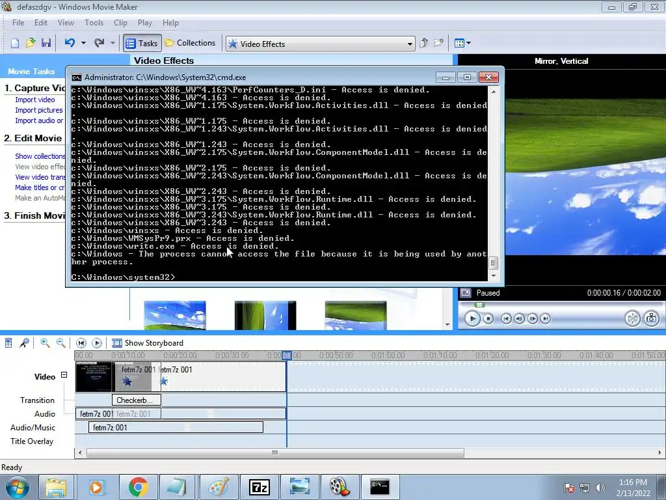The height and width of the screenshot is (500, 666).
Task: Open a project using the folder icon
Action: tap(31, 43)
